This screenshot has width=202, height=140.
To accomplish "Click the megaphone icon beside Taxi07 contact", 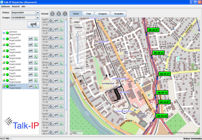I will point(31,68).
